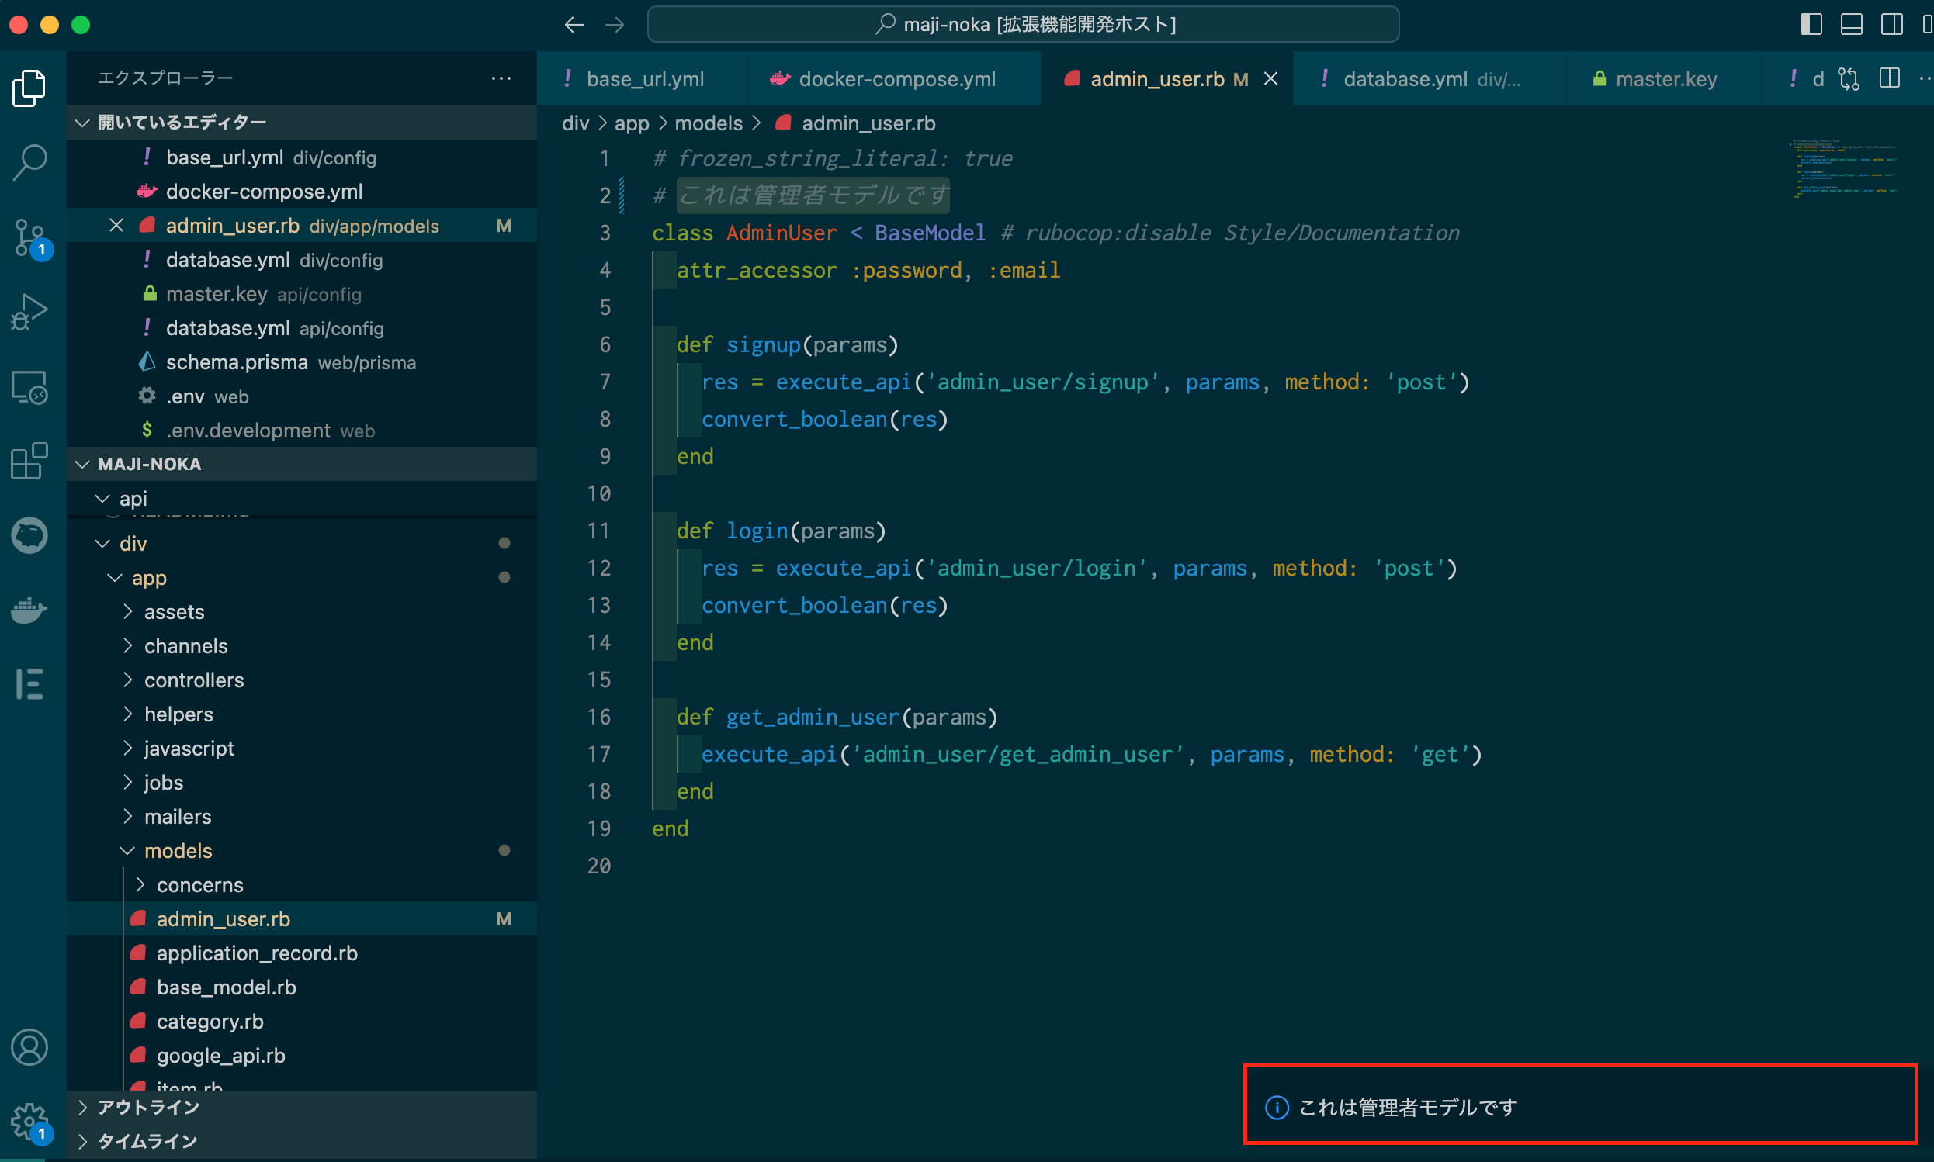Expand the controllers folder

pos(193,680)
